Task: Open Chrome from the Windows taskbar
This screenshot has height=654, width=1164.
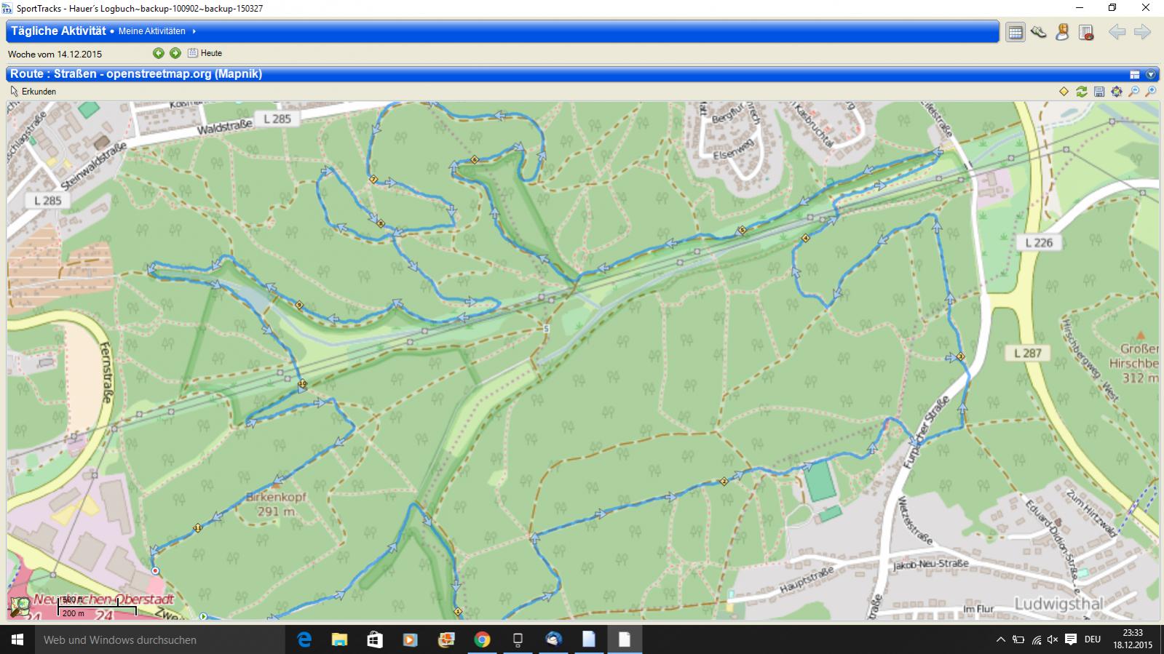Action: 482,639
